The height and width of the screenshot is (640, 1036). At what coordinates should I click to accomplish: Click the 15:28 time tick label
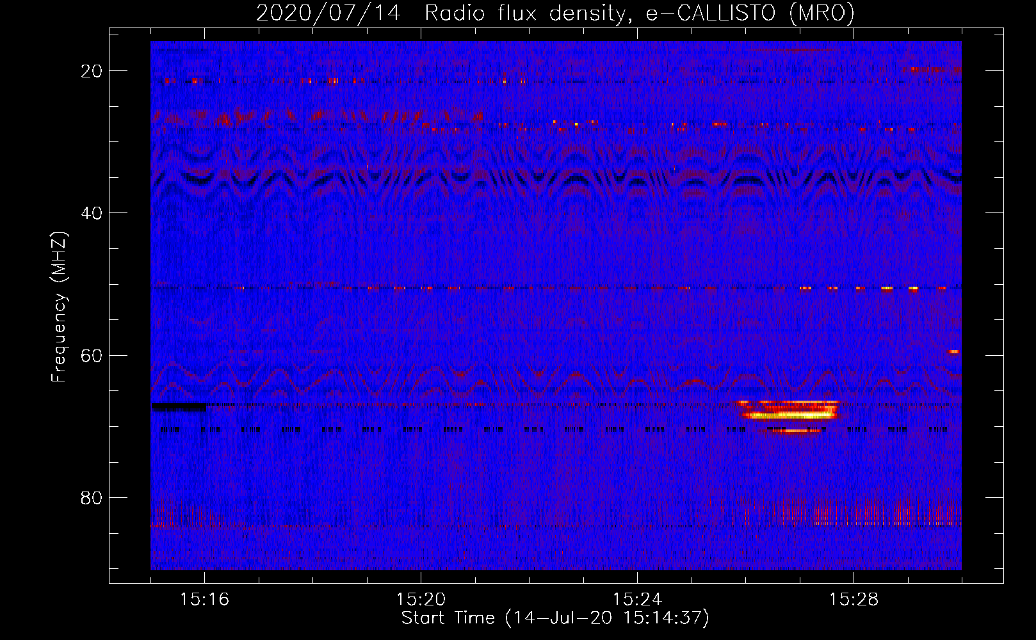click(x=854, y=600)
